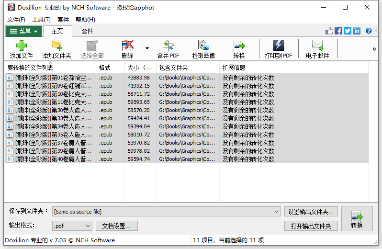Open the Twitter share icon
Screen dimensions: 382x249
pyautogui.click(x=348, y=31)
